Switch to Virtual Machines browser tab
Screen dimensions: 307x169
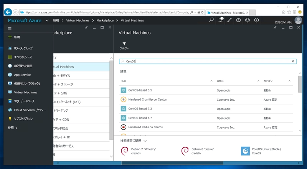coord(228,13)
